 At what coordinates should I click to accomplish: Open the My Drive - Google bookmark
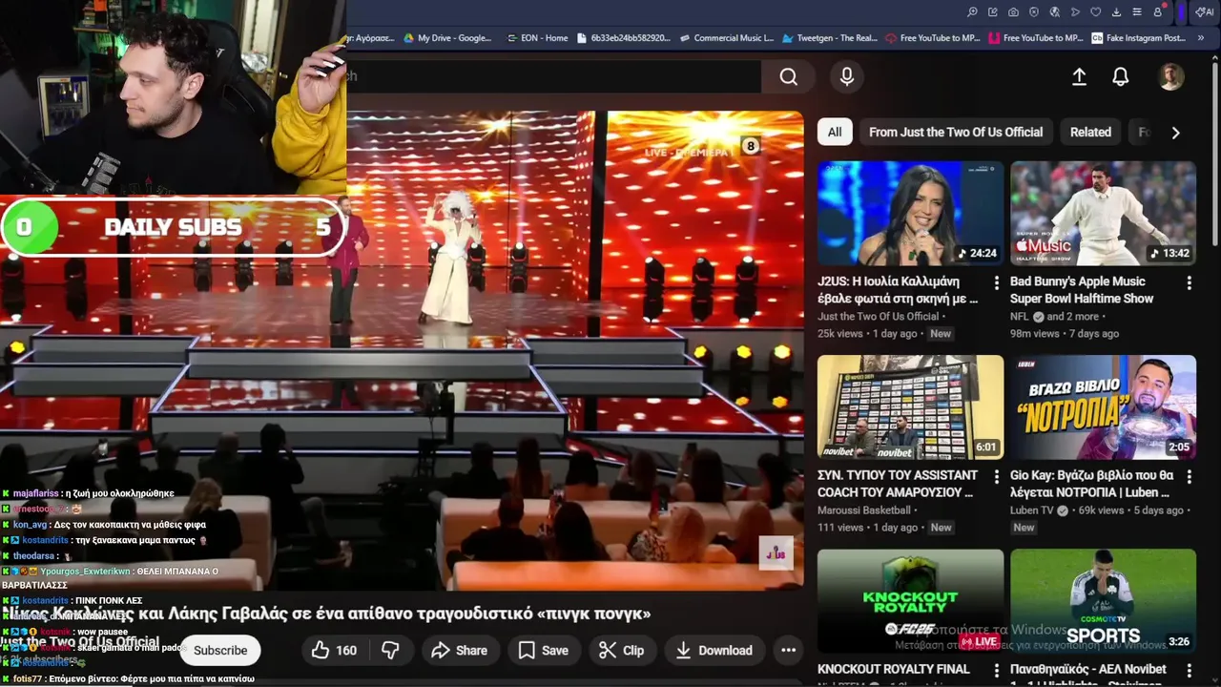point(447,38)
